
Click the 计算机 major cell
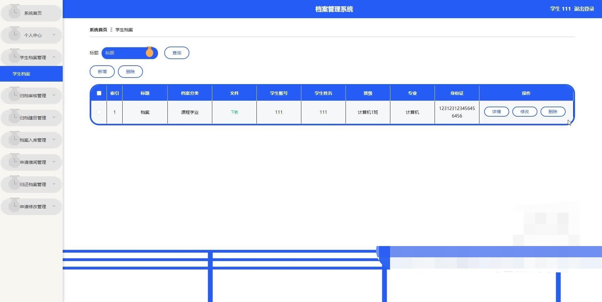click(412, 112)
